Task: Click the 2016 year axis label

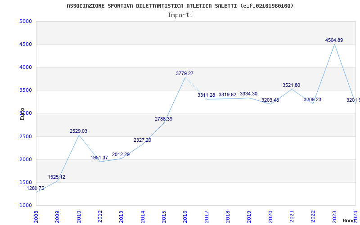Action: [185, 216]
